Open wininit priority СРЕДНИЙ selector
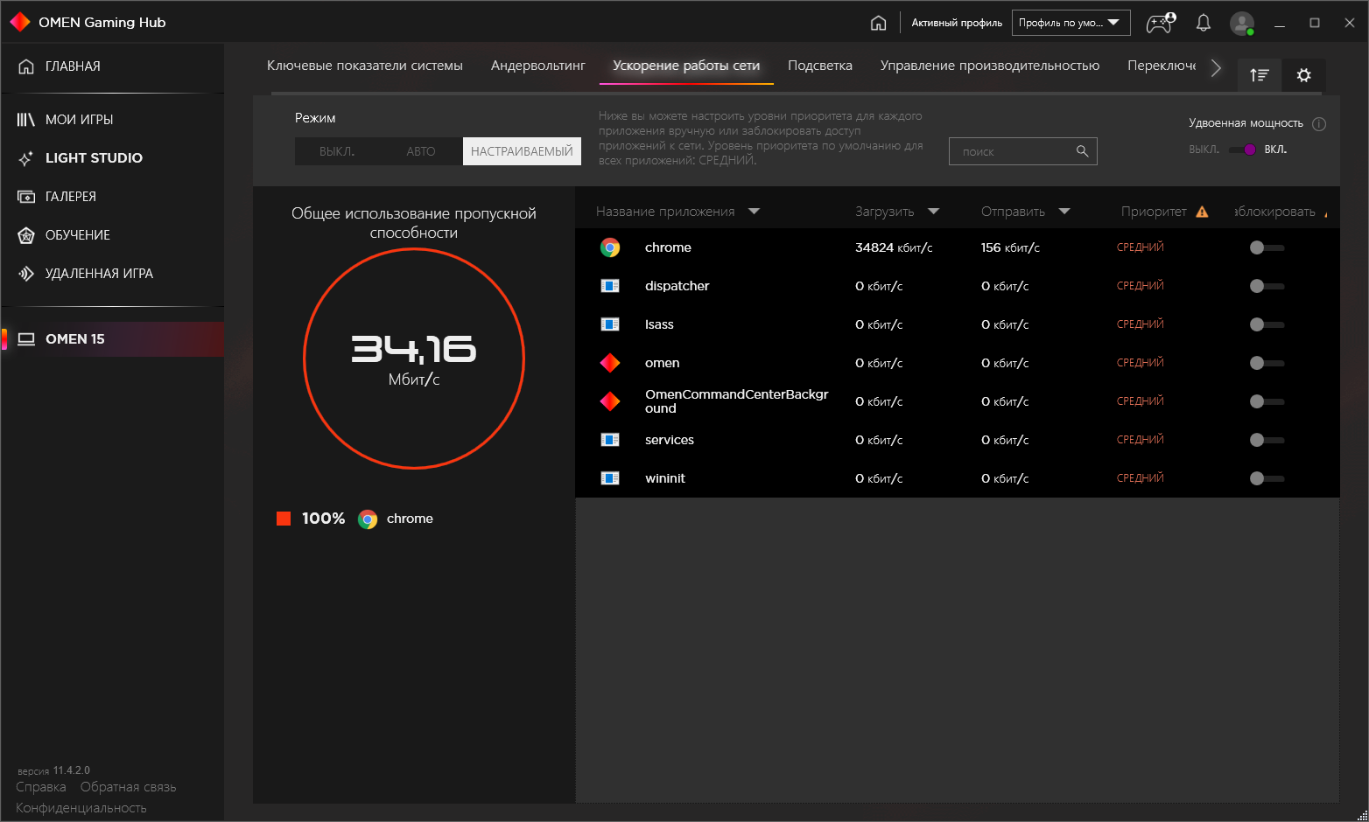1369x822 pixels. click(1141, 478)
